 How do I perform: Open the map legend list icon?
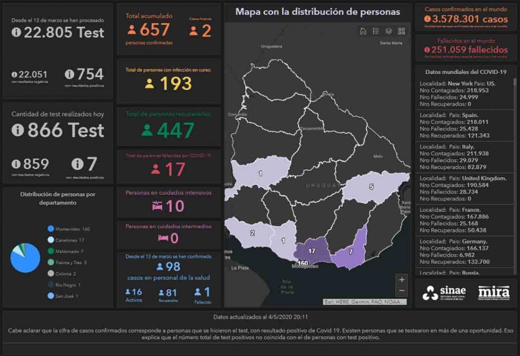point(376,31)
